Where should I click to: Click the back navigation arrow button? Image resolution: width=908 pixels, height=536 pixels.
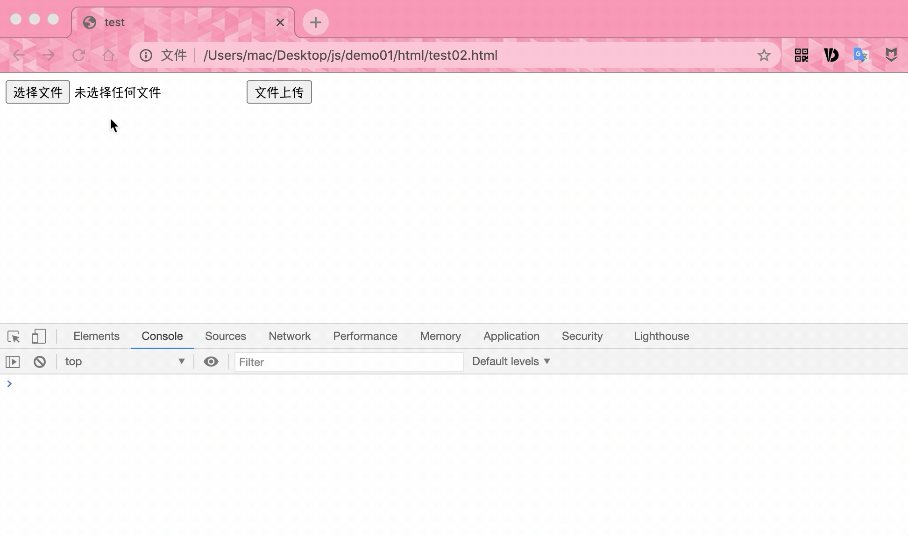pyautogui.click(x=18, y=55)
